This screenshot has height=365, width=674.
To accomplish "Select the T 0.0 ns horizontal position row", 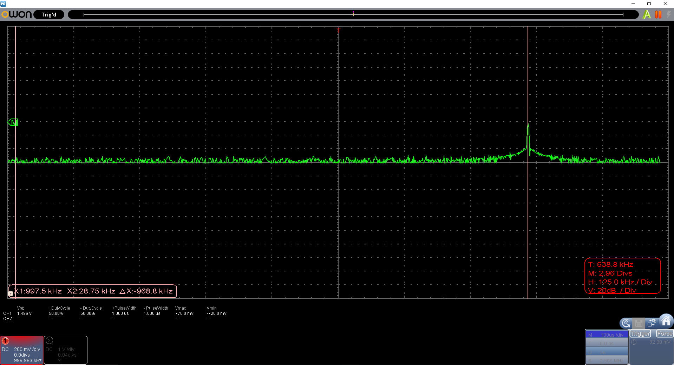I will tap(607, 344).
